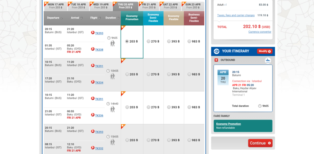The height and width of the screenshot is (154, 314).
Task: Select 393 $ Economy Flexible on 10h55 flight
Action: point(169,75)
